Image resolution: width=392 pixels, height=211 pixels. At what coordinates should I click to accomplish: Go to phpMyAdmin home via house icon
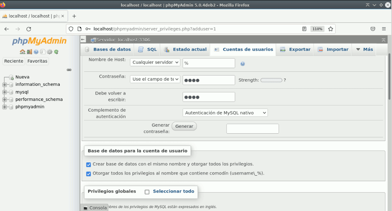(x=22, y=52)
